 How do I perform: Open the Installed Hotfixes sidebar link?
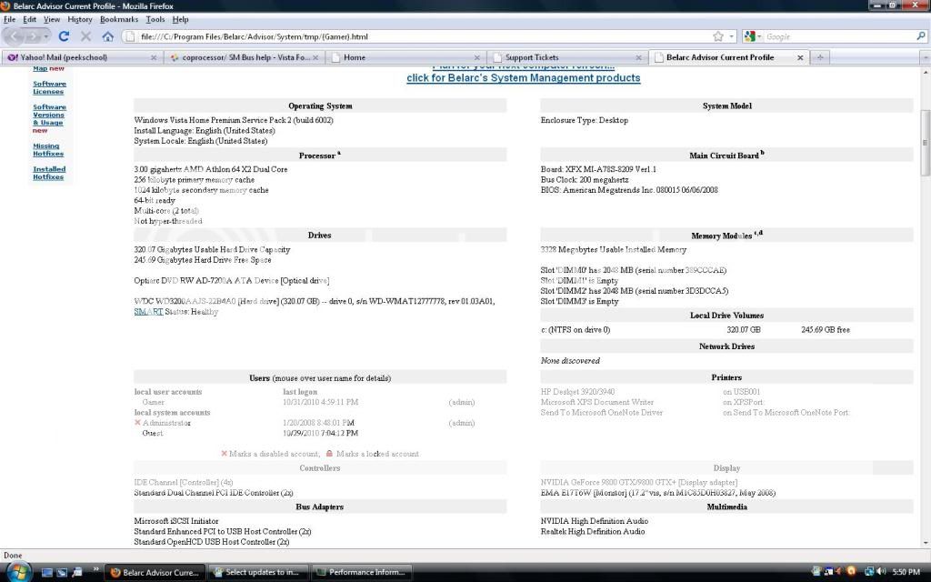49,173
